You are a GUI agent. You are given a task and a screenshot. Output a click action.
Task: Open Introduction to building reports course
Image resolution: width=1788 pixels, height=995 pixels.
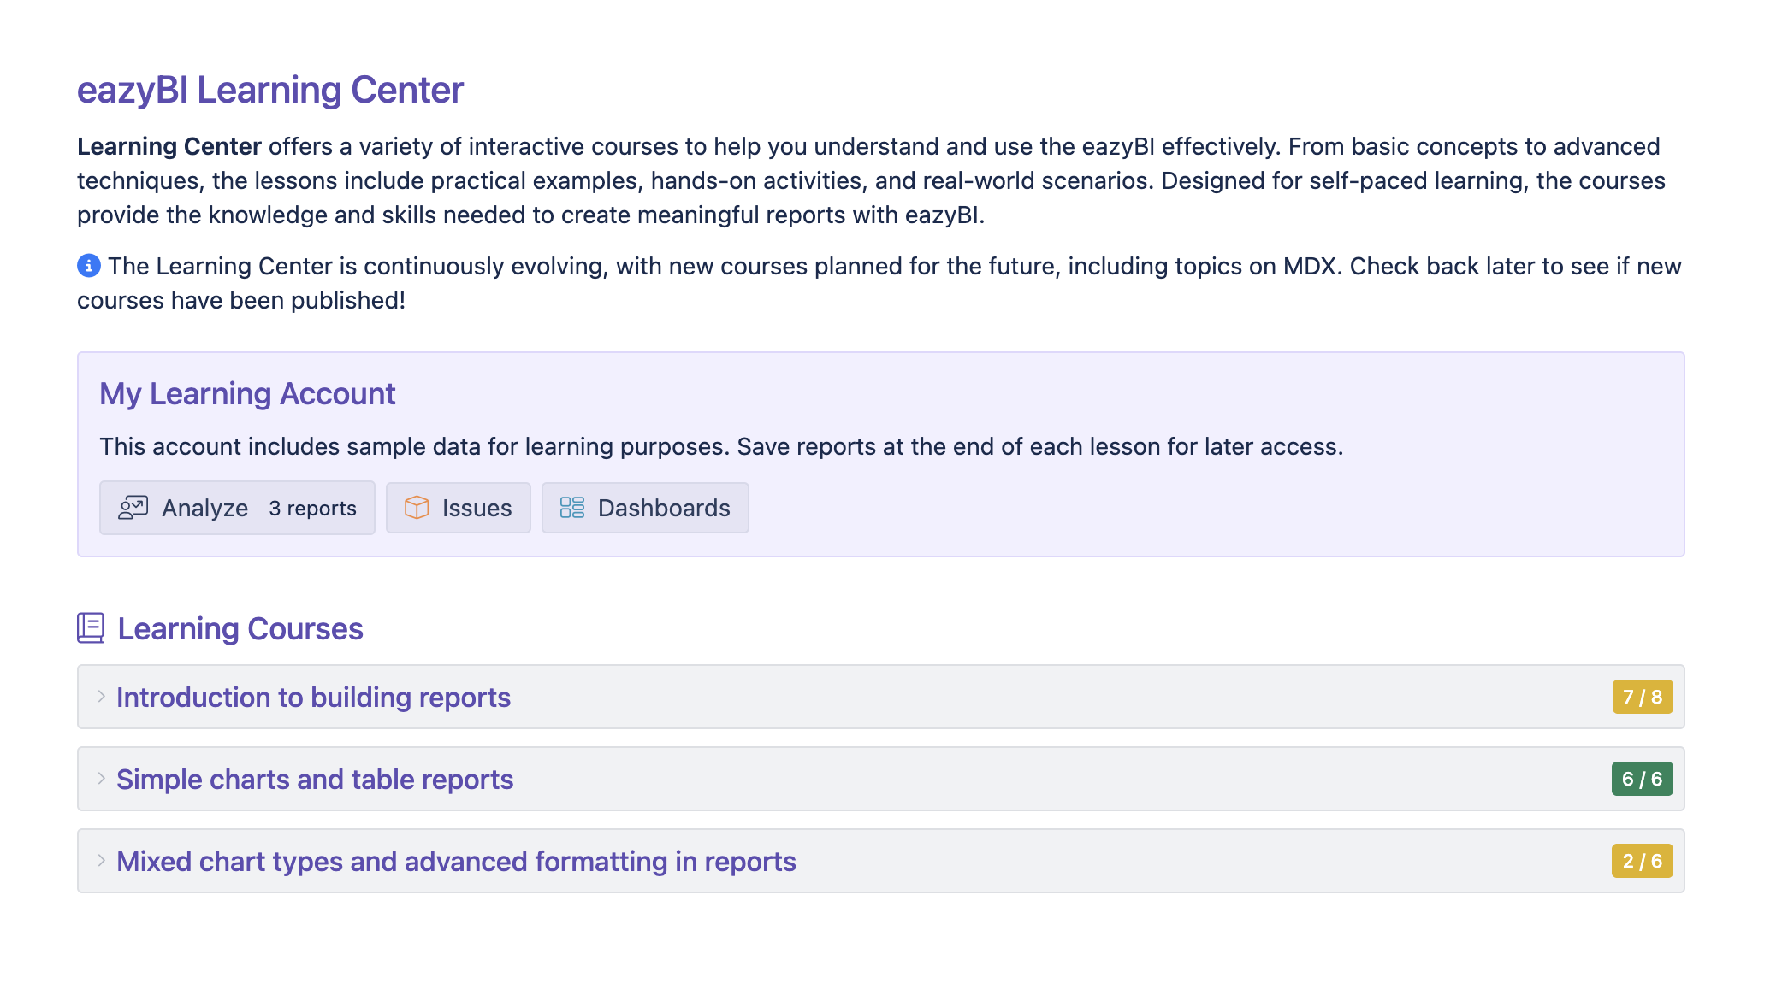point(313,698)
